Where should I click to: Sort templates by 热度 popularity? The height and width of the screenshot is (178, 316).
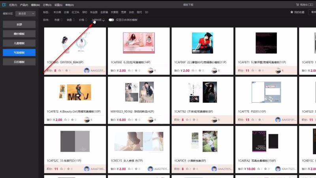point(58,20)
